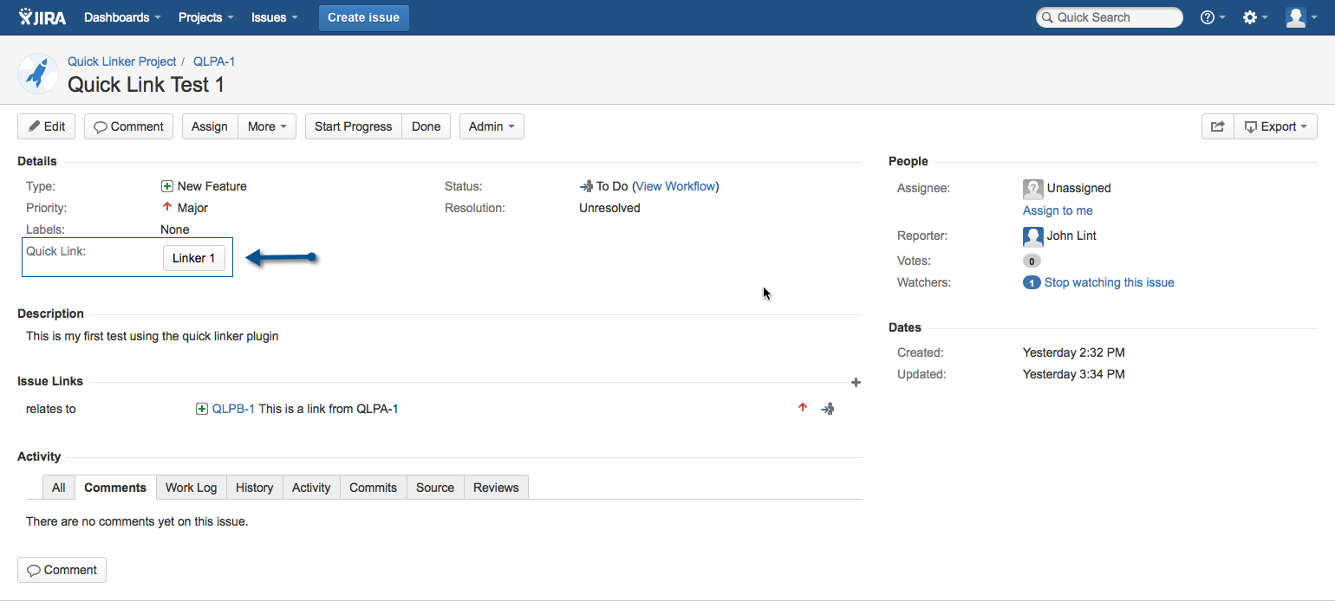
Task: Click the JIRA logo in header
Action: coord(42,17)
